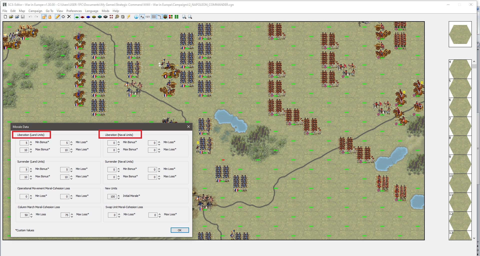Viewport: 480px width, 256px height.
Task: Select the olive layer tile icon
Action: (x=94, y=17)
